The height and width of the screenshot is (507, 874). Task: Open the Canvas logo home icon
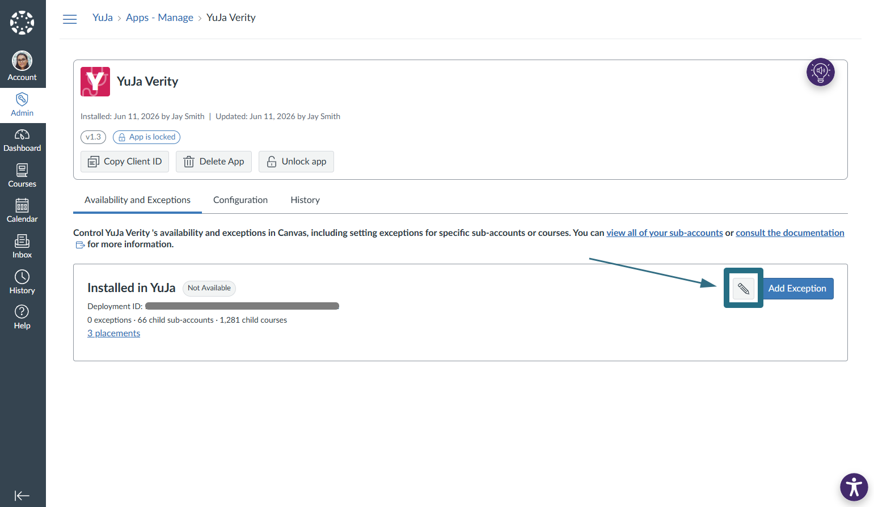(x=22, y=23)
